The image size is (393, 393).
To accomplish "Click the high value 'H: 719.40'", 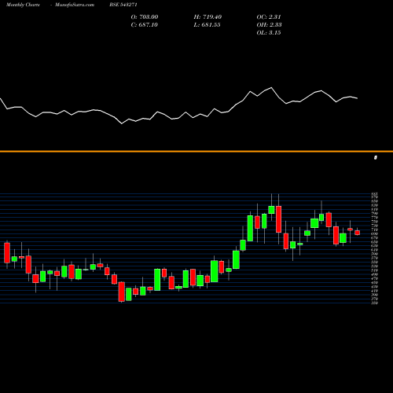I will tap(208, 17).
